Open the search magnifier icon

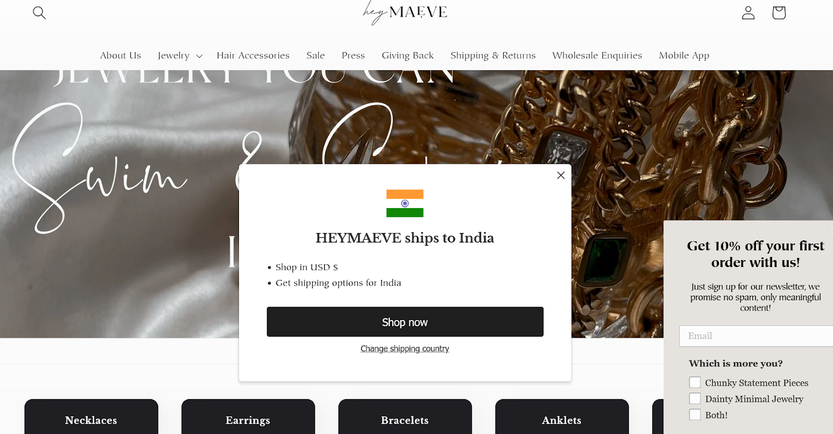[x=40, y=12]
